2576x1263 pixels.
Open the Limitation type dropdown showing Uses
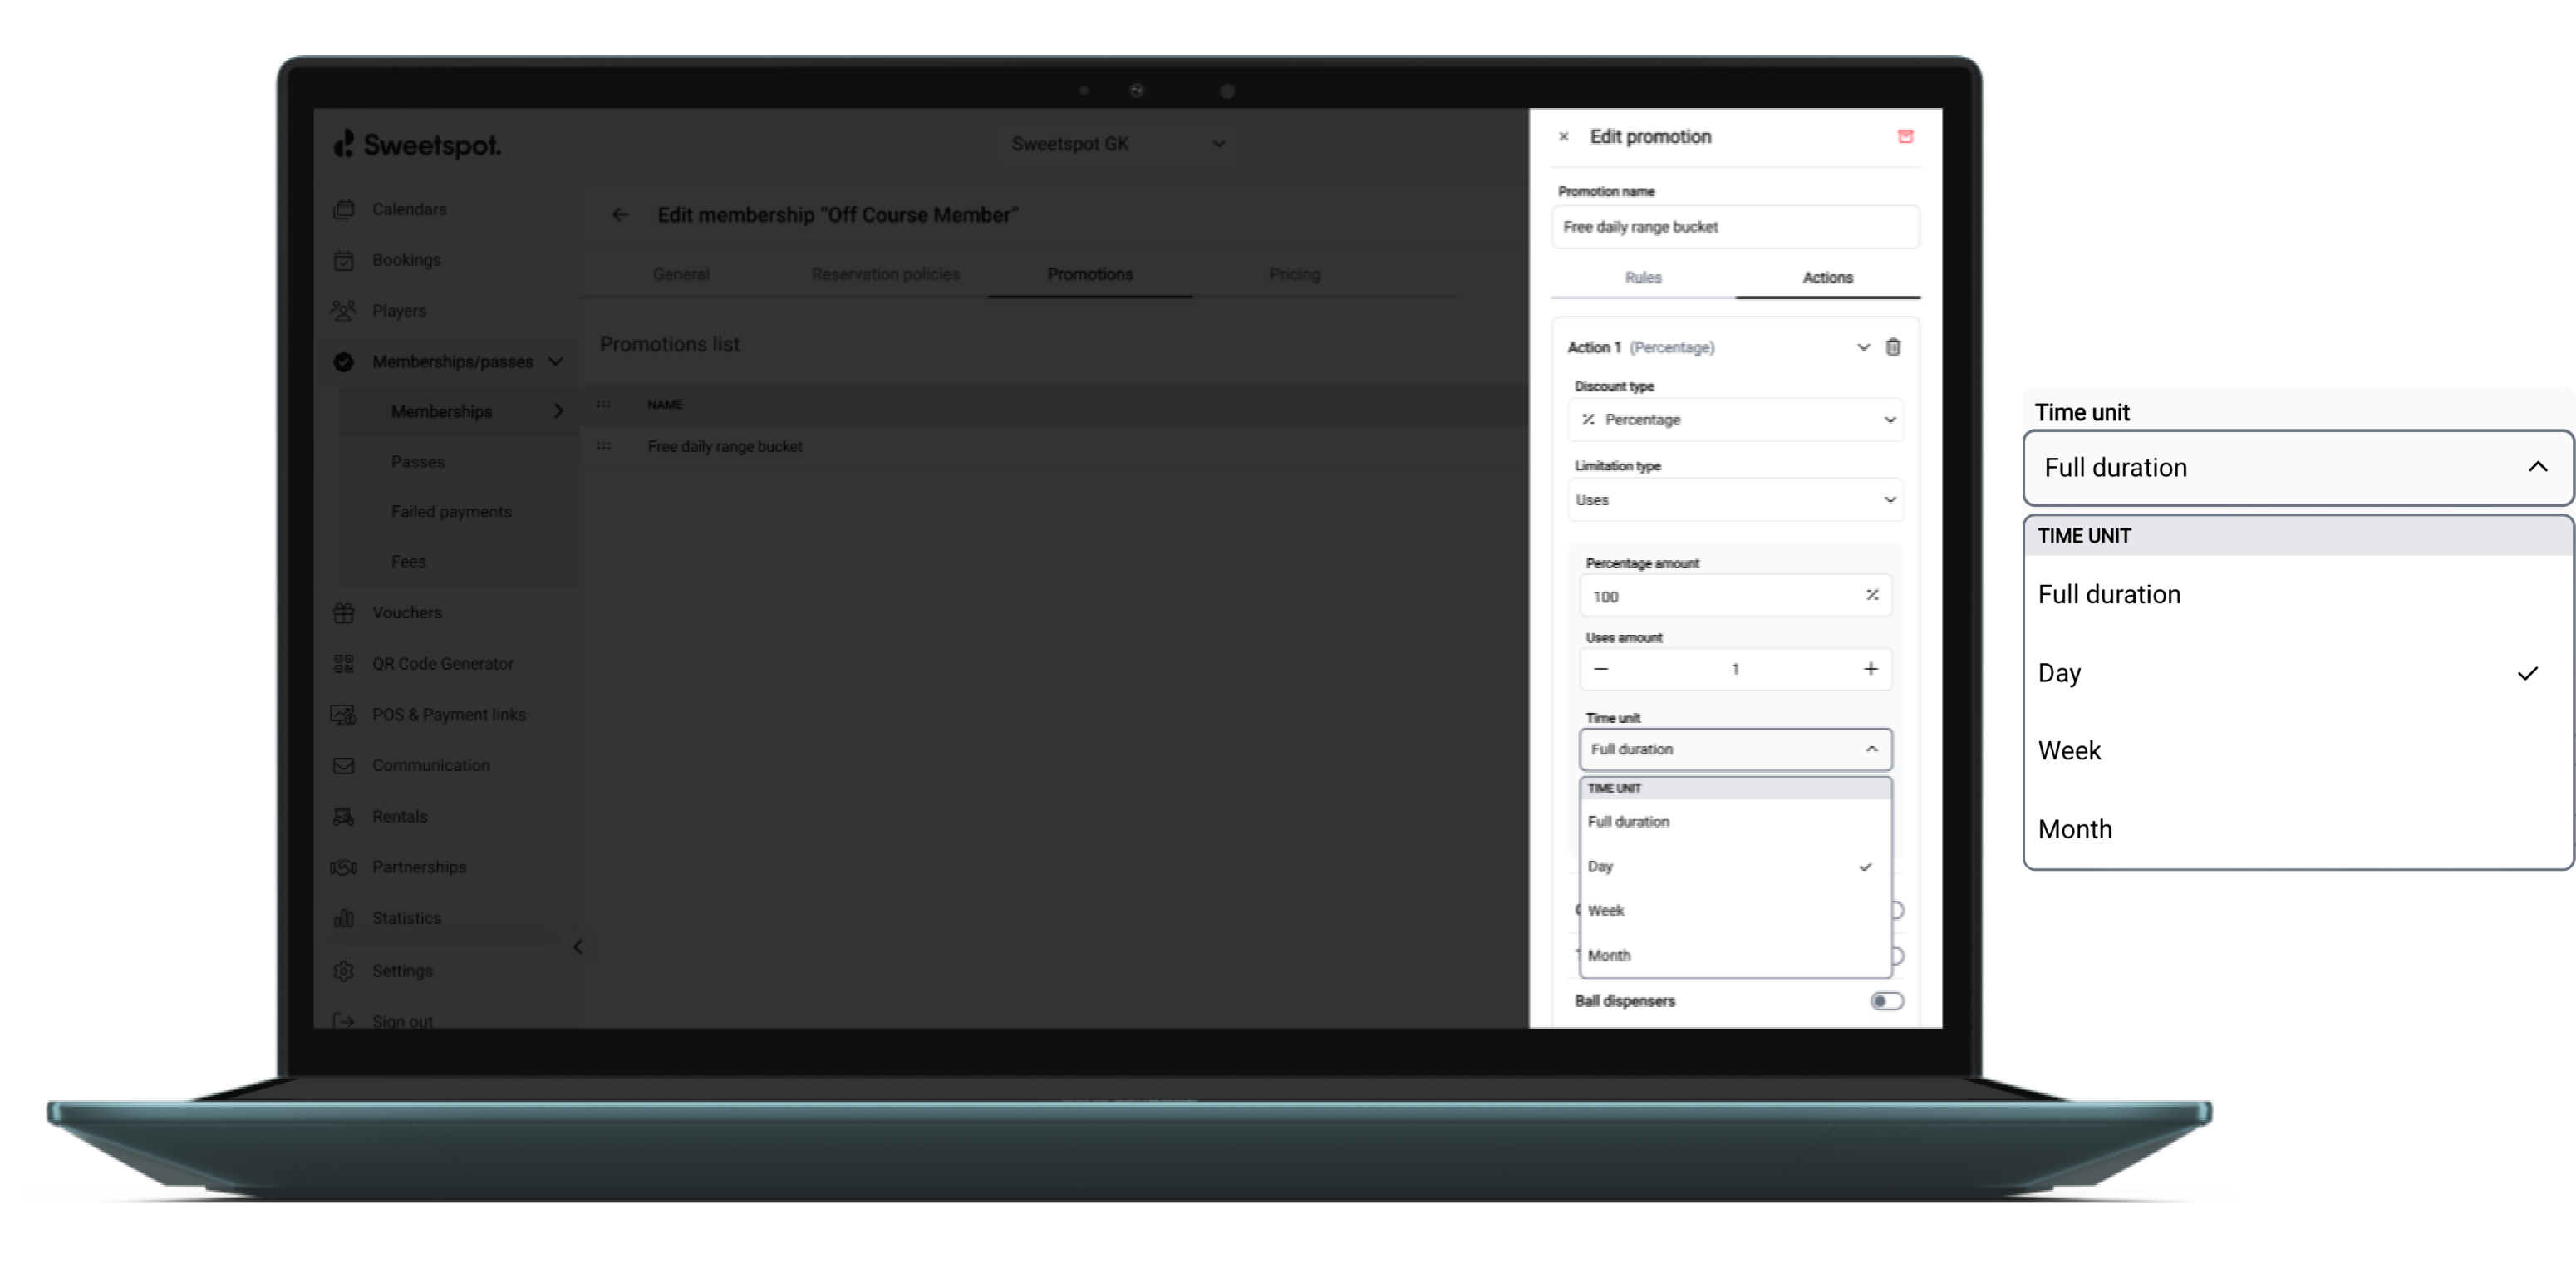[1735, 500]
